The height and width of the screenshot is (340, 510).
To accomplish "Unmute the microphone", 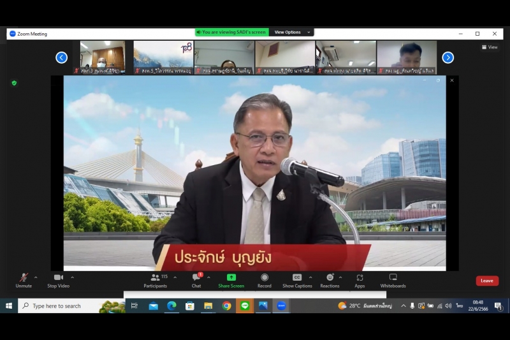I will click(x=24, y=280).
